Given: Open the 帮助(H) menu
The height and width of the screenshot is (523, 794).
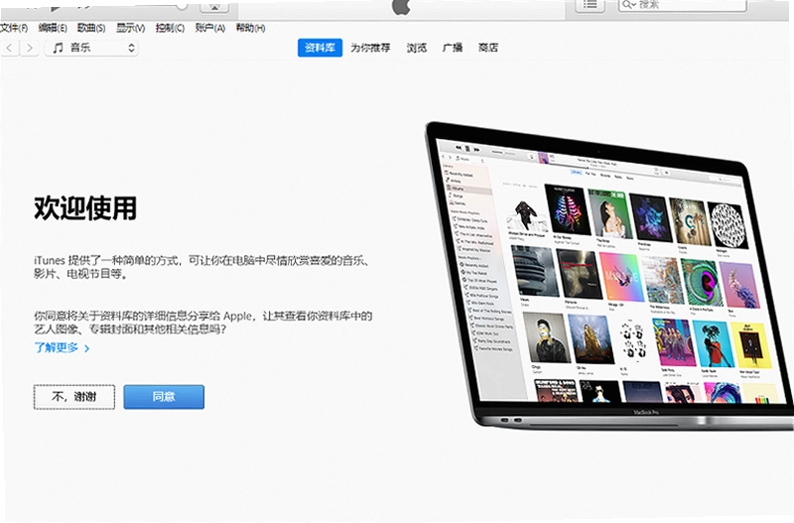Looking at the screenshot, I should pyautogui.click(x=250, y=28).
